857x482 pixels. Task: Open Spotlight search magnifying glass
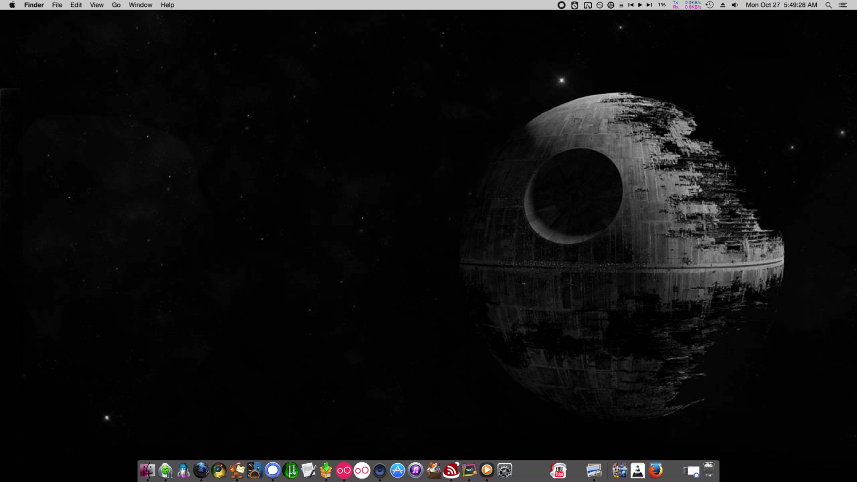[829, 5]
